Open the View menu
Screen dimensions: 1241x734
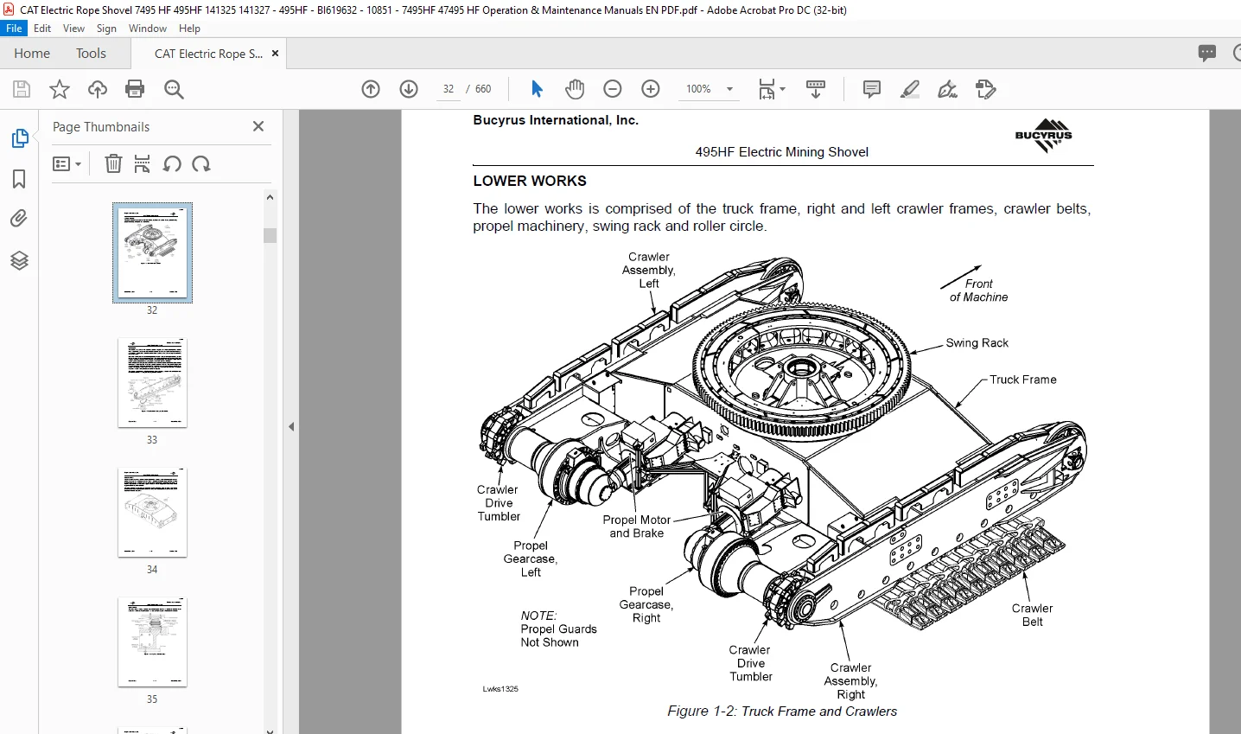74,28
